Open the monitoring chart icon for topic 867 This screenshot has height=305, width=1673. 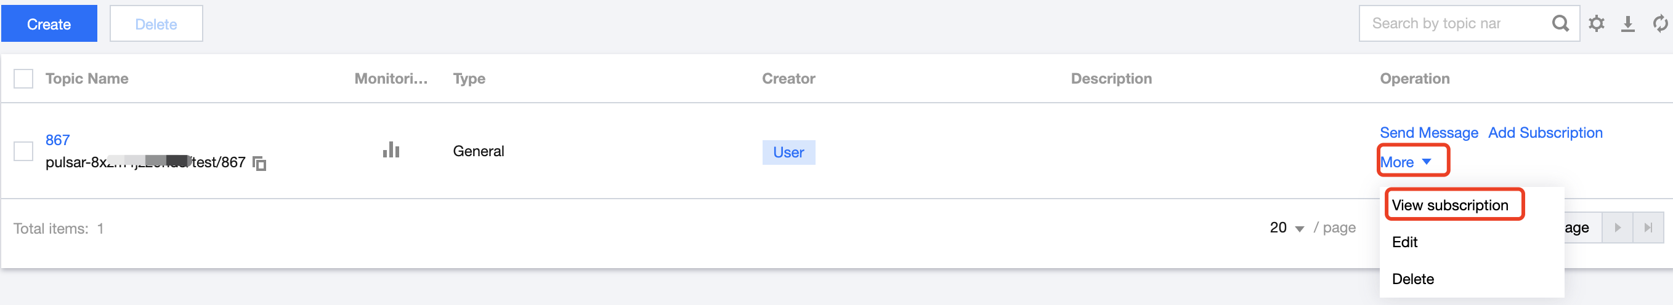(x=391, y=150)
